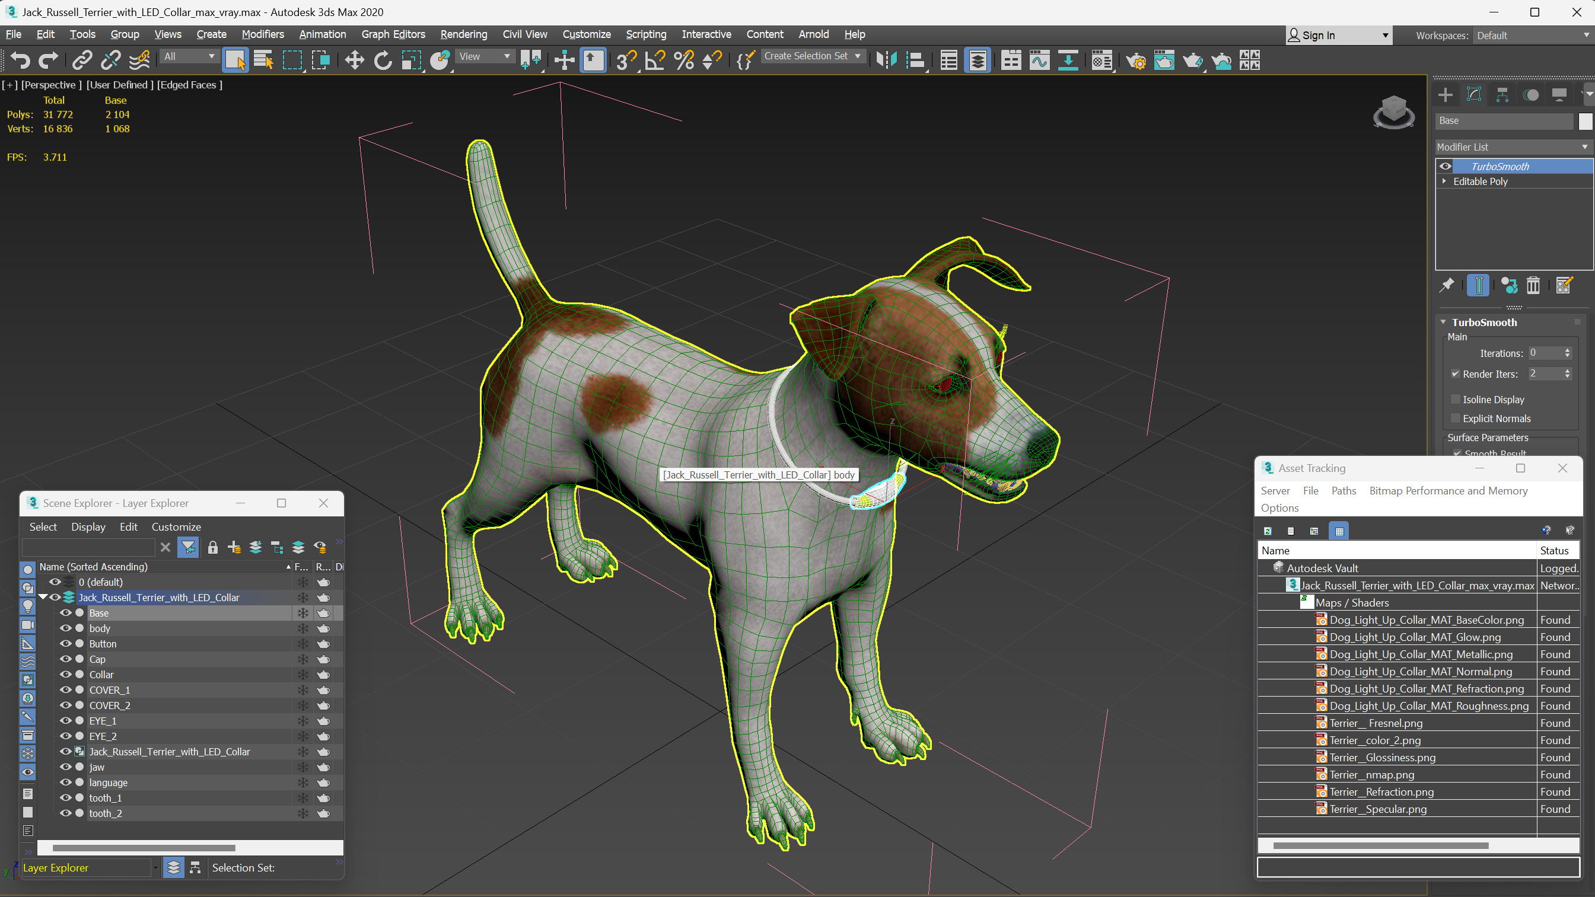1595x897 pixels.
Task: Toggle the Render Iters checkbox
Action: (x=1456, y=374)
